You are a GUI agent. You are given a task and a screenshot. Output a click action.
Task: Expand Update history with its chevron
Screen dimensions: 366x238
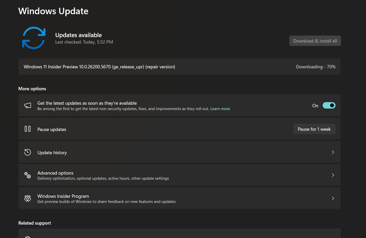(x=333, y=152)
